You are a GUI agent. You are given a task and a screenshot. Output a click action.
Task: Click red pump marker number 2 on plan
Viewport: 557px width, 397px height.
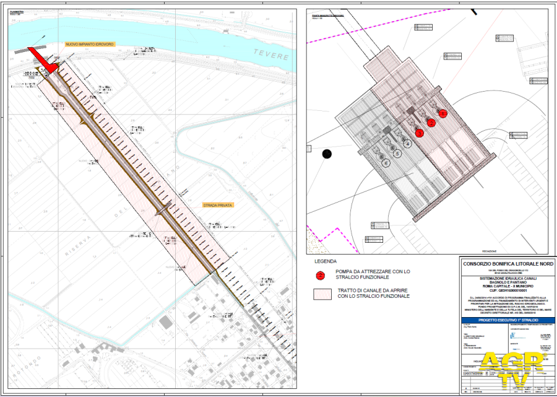point(432,123)
